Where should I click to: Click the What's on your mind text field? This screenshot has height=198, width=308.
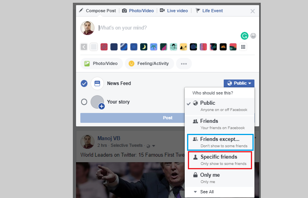click(x=165, y=28)
